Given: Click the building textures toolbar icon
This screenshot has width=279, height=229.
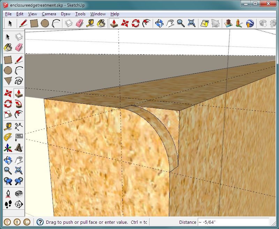Looking at the screenshot, I should click(228, 23).
